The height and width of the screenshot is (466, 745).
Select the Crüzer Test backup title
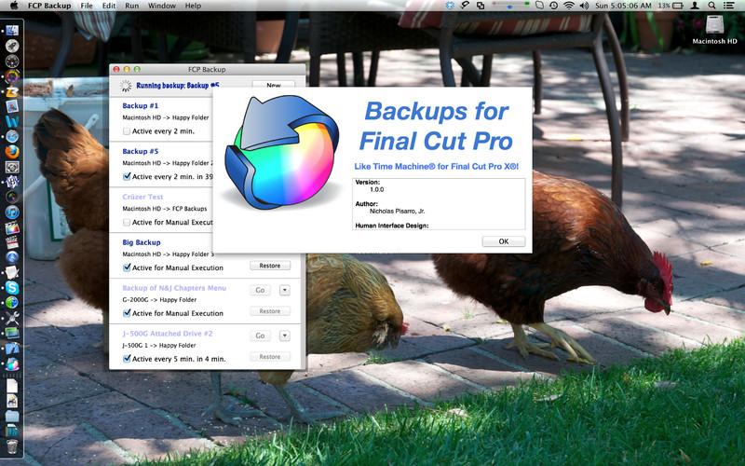[142, 197]
